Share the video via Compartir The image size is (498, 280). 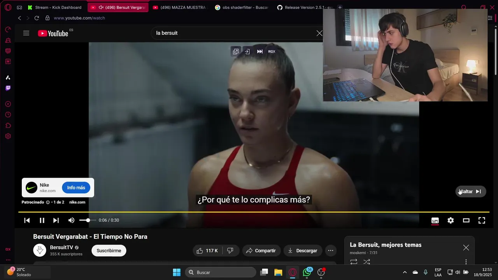coord(261,250)
